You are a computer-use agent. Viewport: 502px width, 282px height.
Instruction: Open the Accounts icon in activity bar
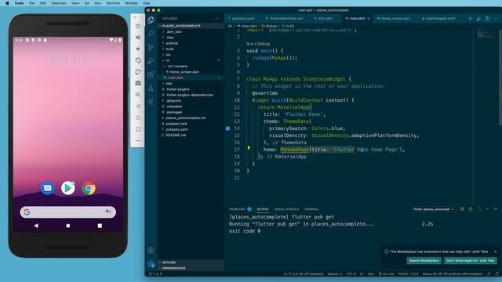[x=151, y=250]
